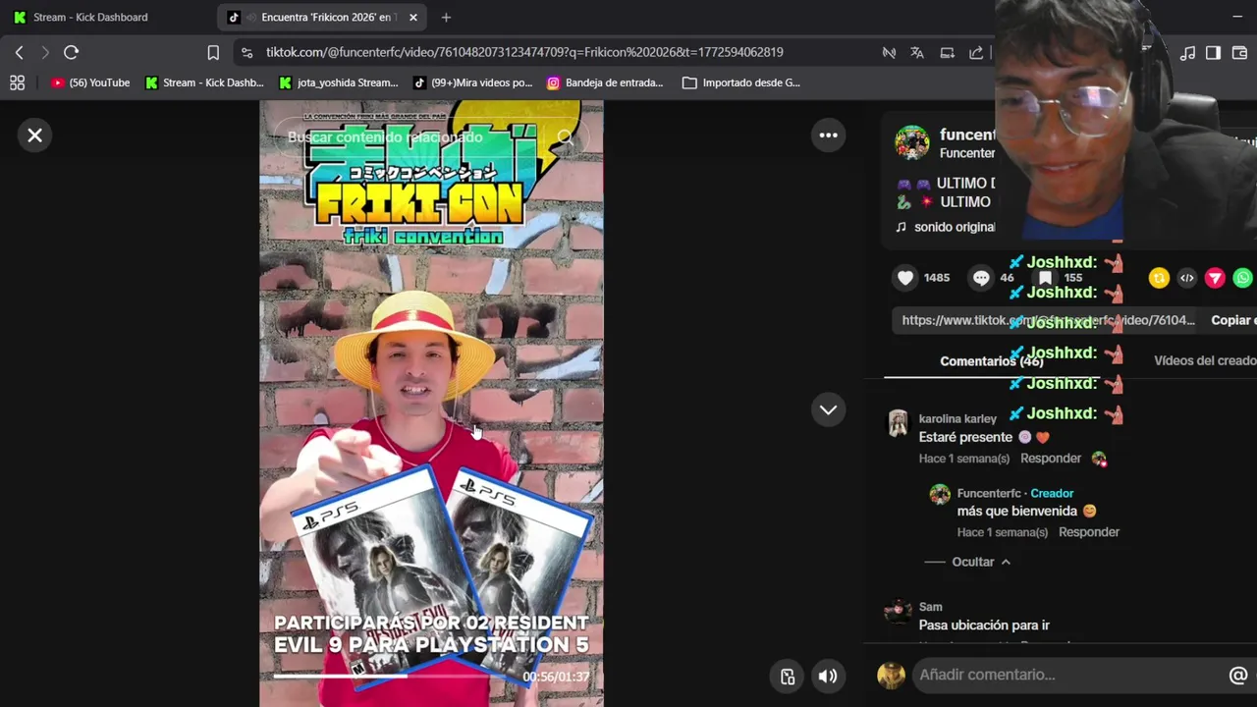Open the apps grid icon in bookmarks bar

pyautogui.click(x=17, y=82)
